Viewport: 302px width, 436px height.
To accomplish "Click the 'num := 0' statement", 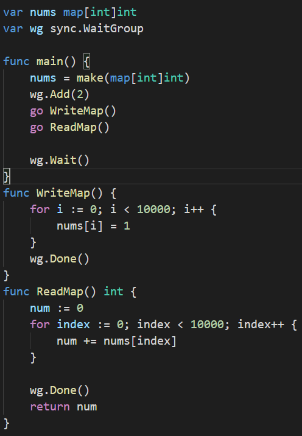I will tap(57, 308).
